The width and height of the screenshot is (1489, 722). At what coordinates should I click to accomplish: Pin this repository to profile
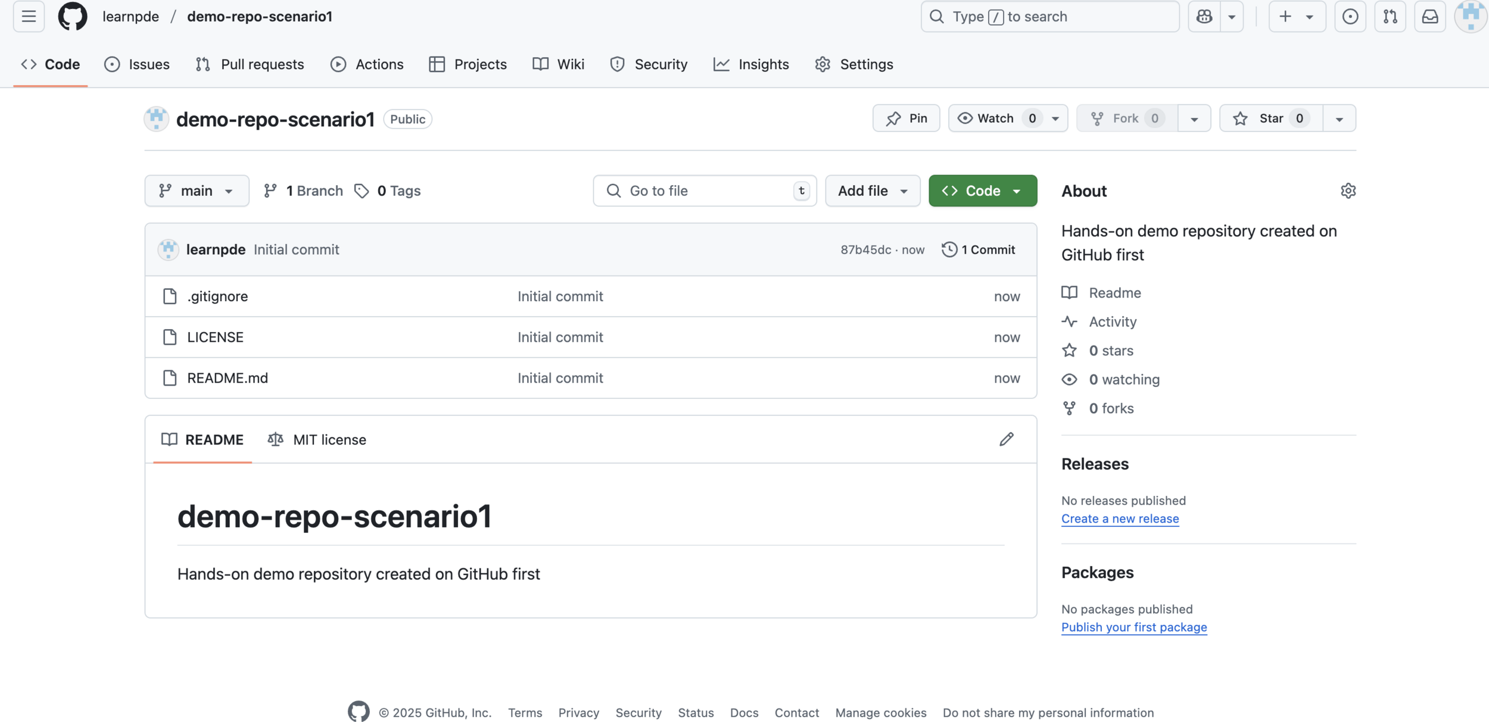(906, 118)
